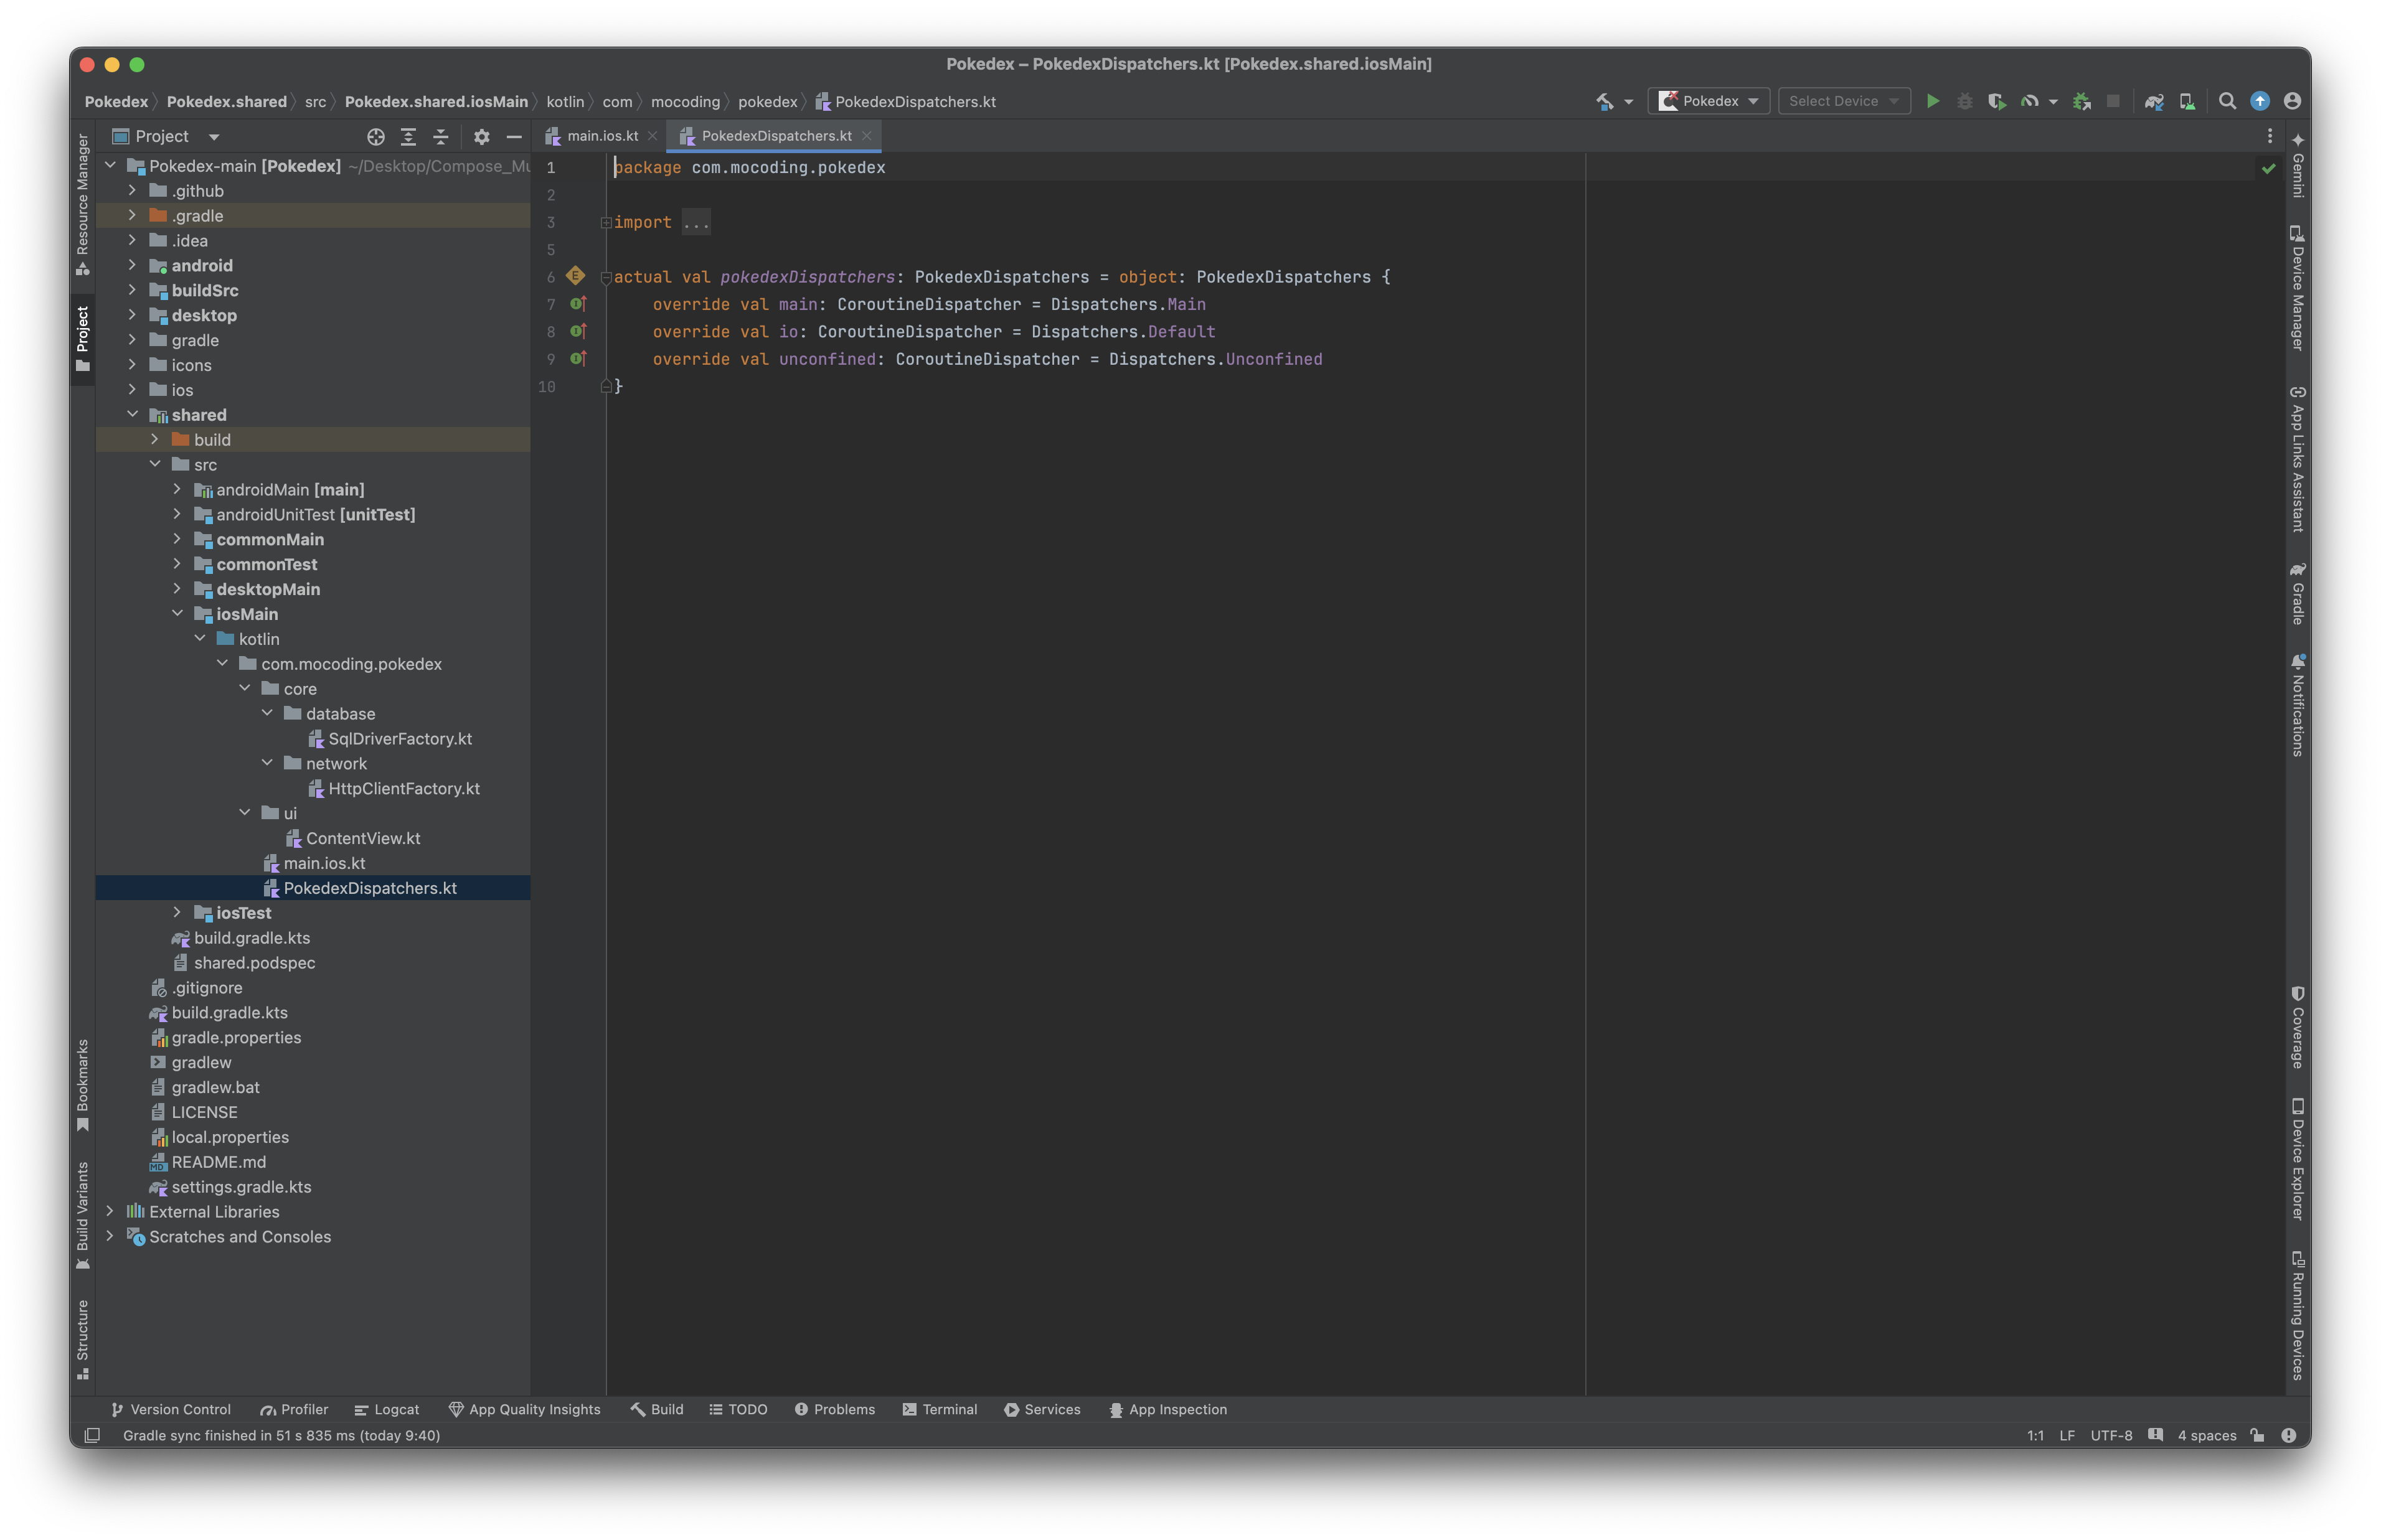2381x1540 pixels.
Task: Open the Pokedex run configuration dropdown
Action: 1709,101
